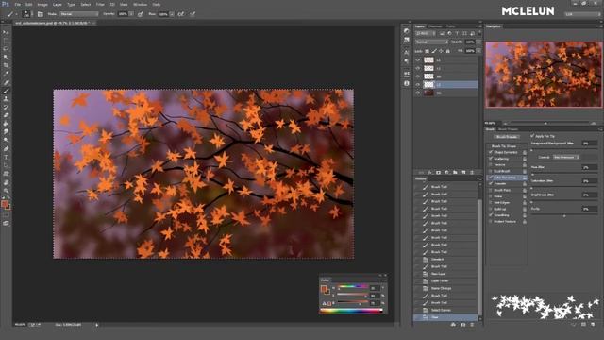
Task: Select the Eraser tool
Action: click(6, 115)
